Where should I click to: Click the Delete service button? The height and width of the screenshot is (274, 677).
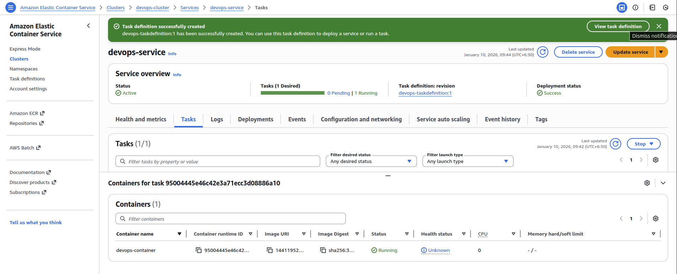click(x=578, y=52)
